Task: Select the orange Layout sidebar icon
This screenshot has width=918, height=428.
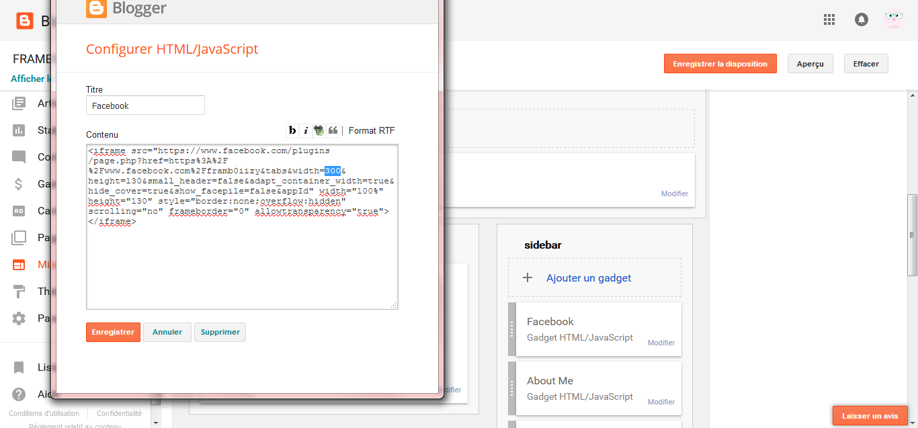Action: click(x=19, y=265)
